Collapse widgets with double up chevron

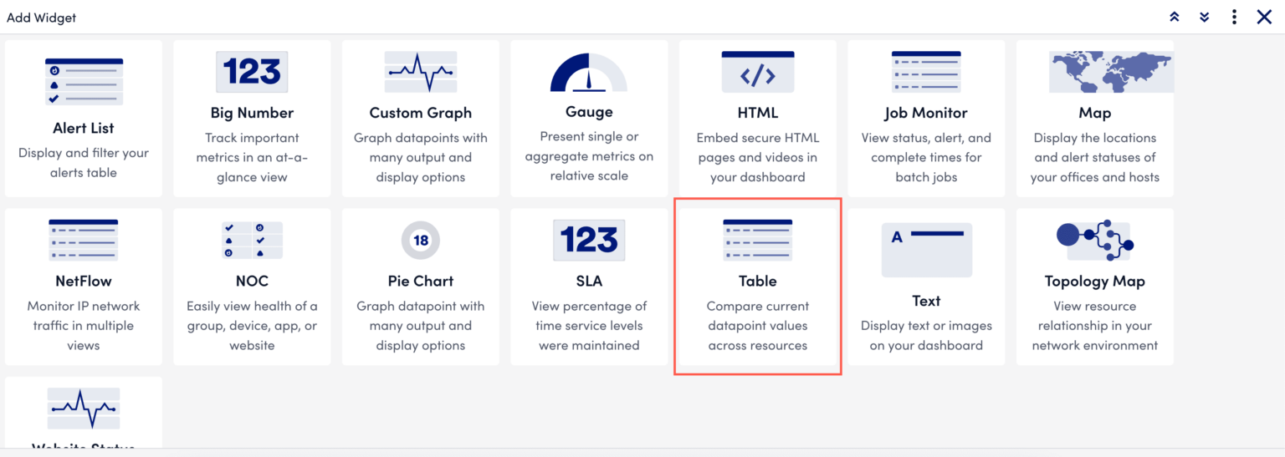point(1175,17)
